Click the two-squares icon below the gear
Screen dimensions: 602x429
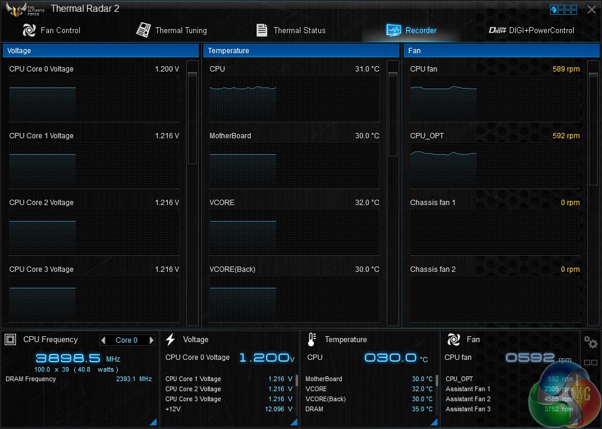(591, 362)
